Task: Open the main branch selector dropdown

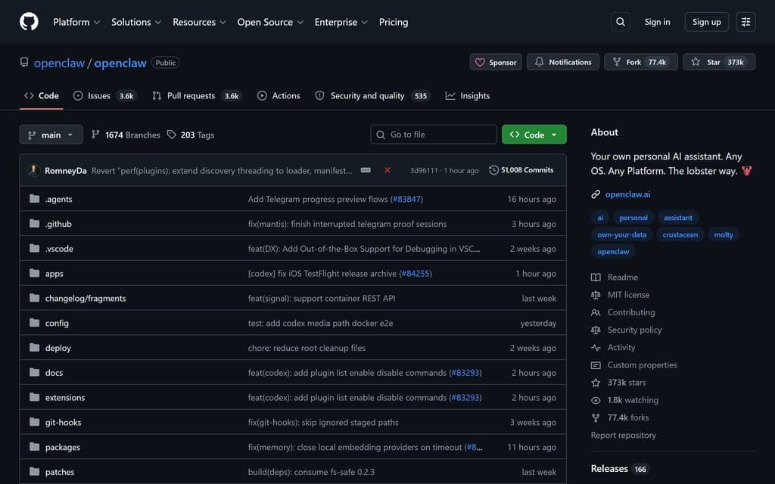Action: click(x=51, y=135)
